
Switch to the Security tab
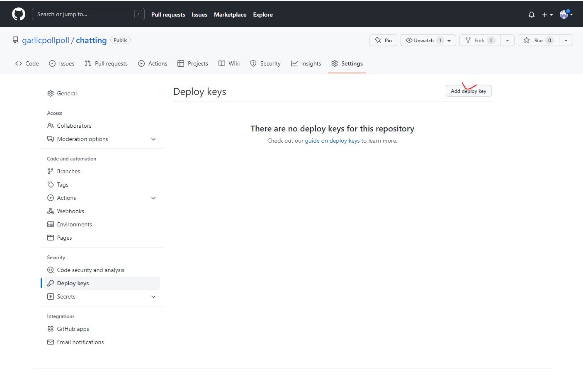pyautogui.click(x=265, y=63)
